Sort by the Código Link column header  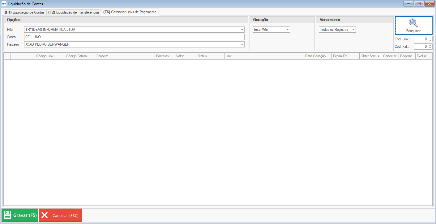45,56
